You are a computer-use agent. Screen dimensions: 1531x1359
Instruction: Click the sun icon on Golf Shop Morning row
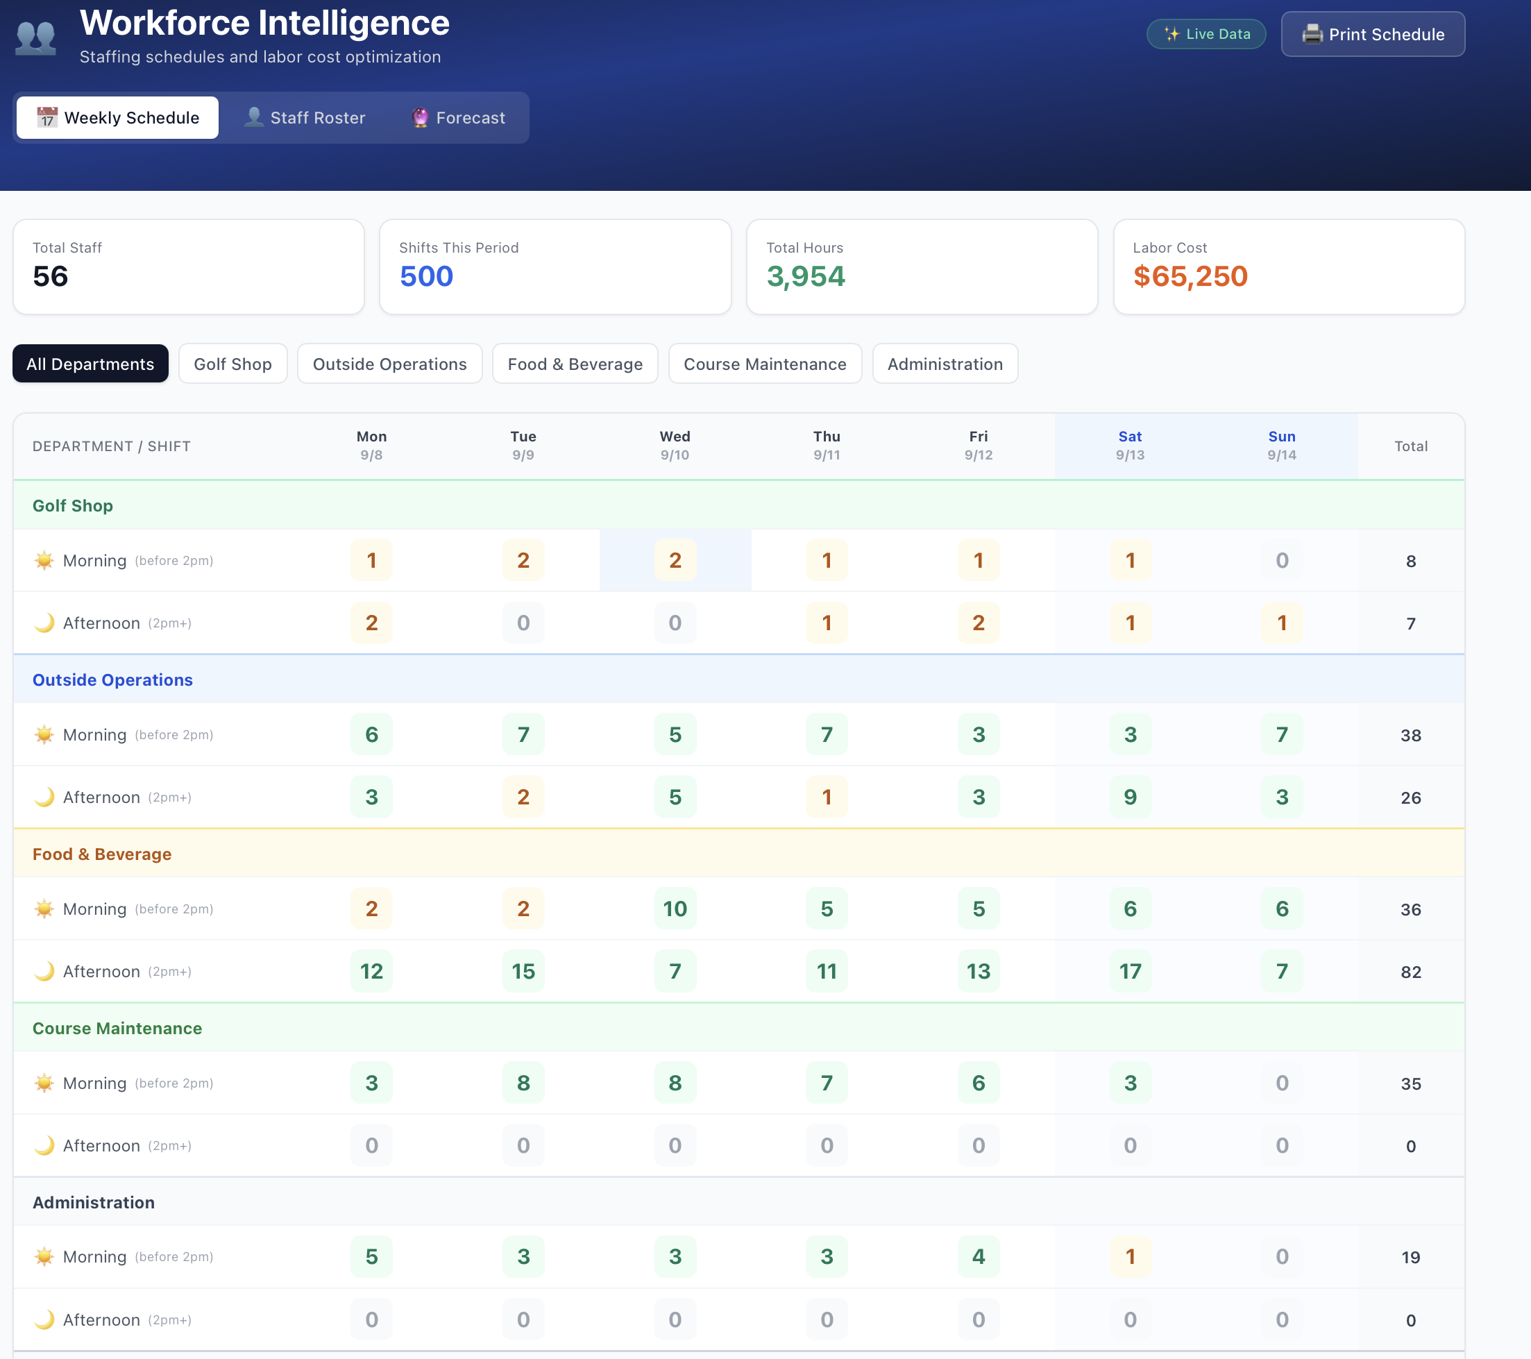[x=44, y=559]
